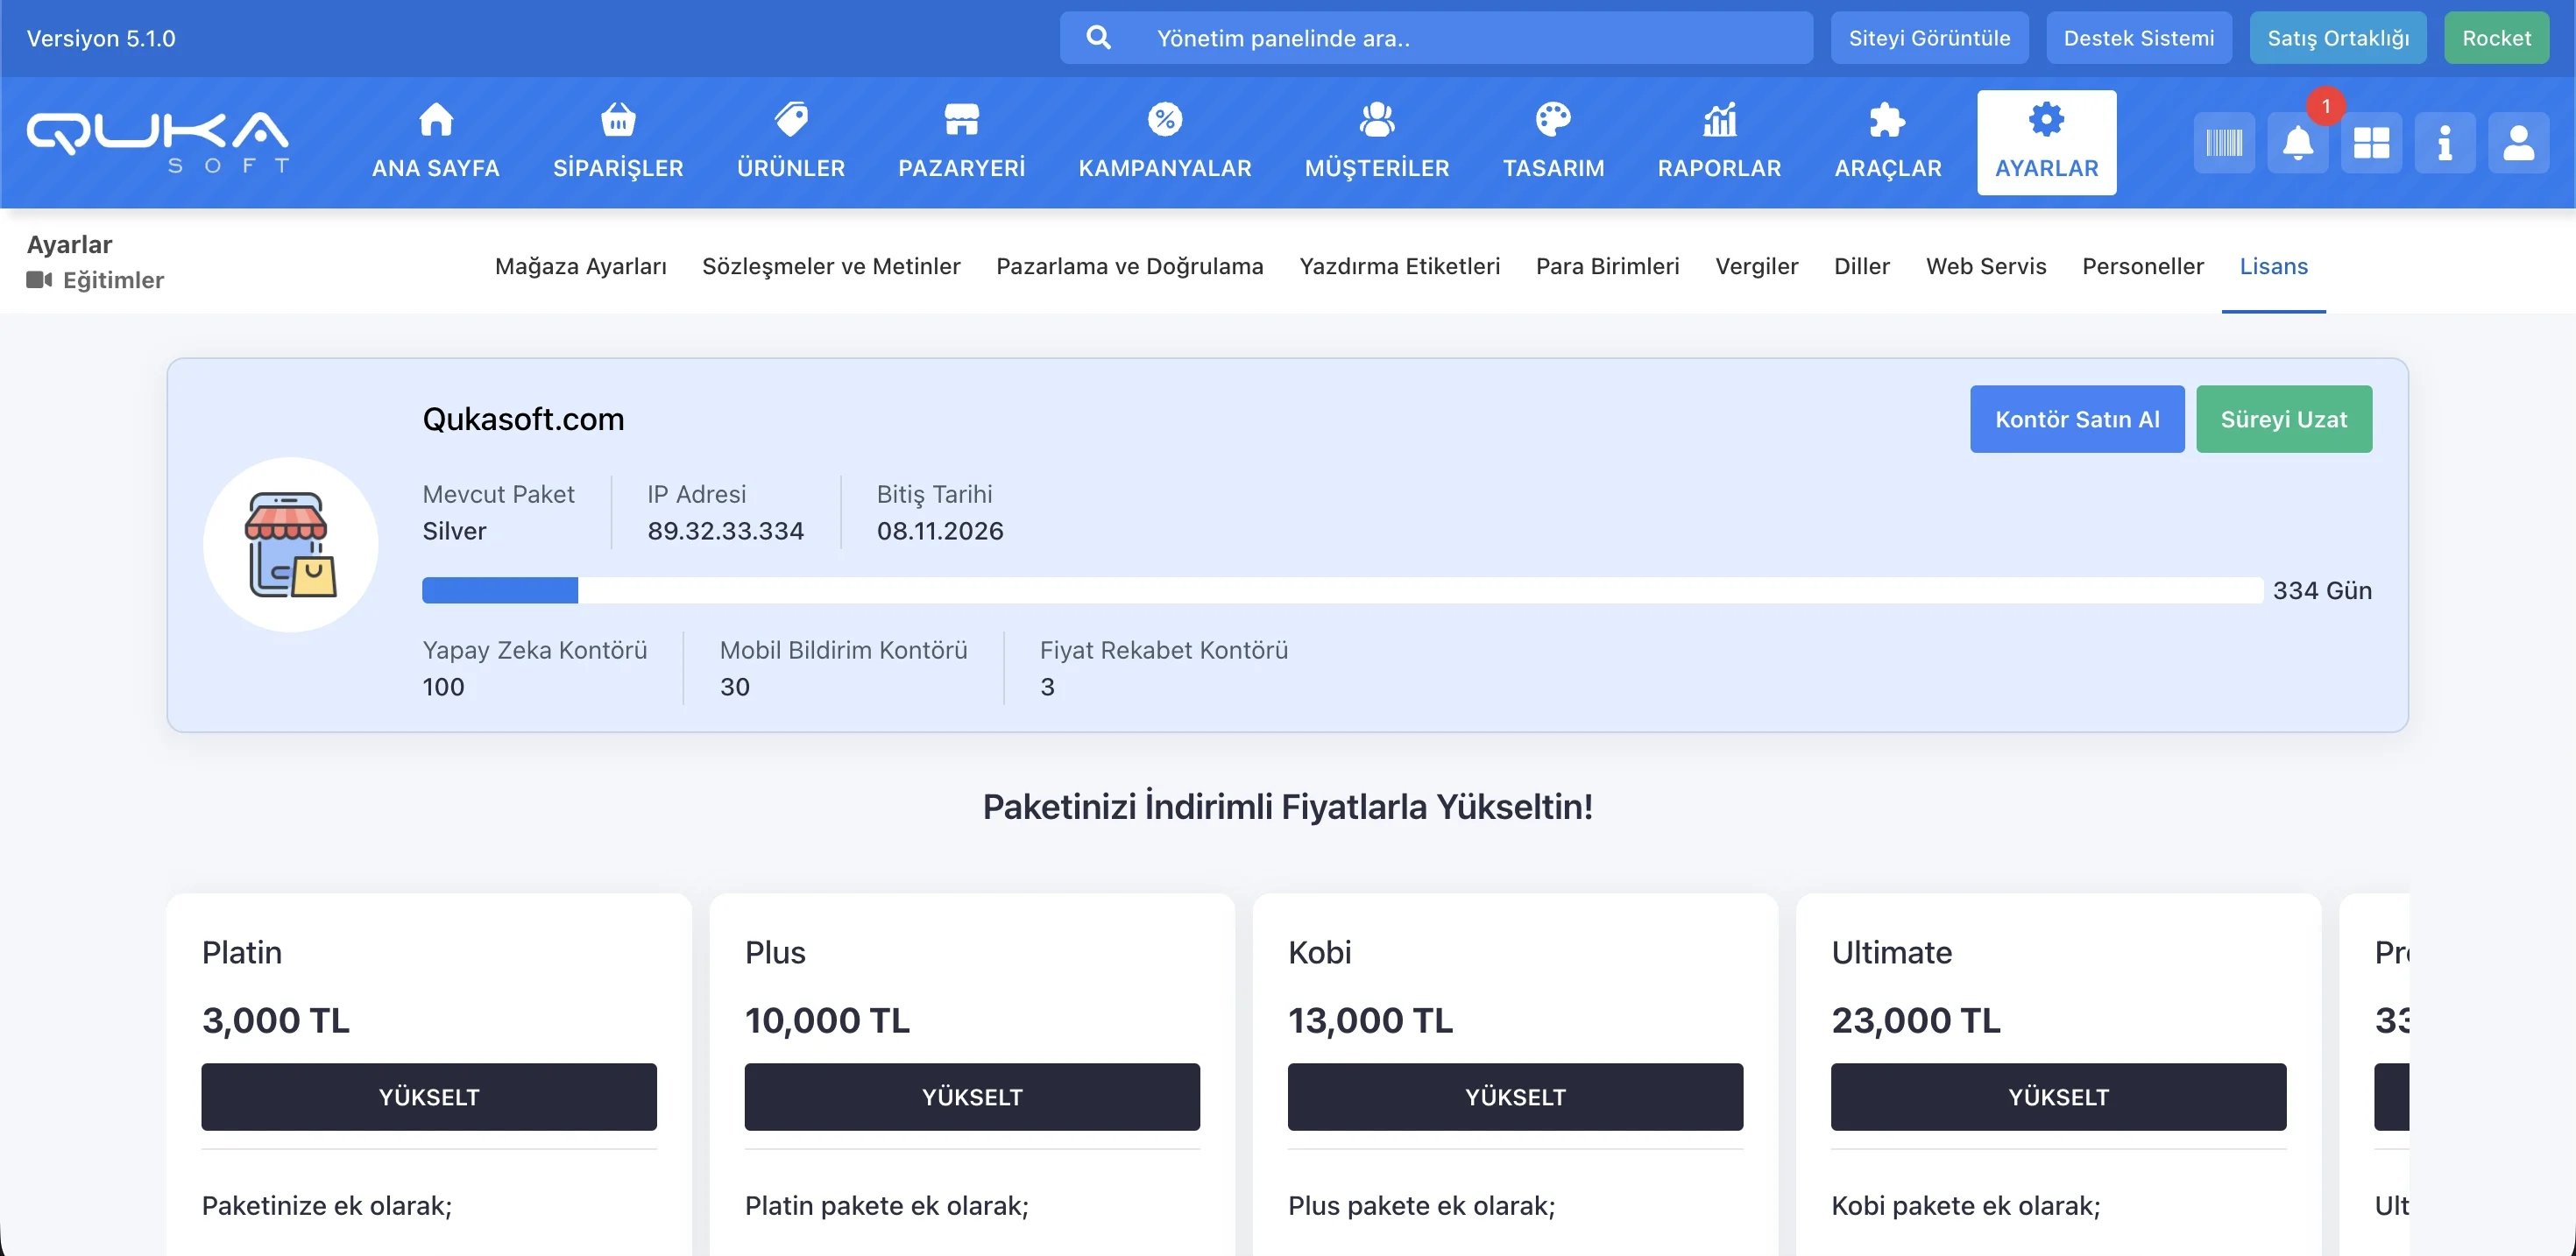Focus the Yönetim panelinde ara field
Viewport: 2576px width, 1256px height.
tap(1470, 38)
